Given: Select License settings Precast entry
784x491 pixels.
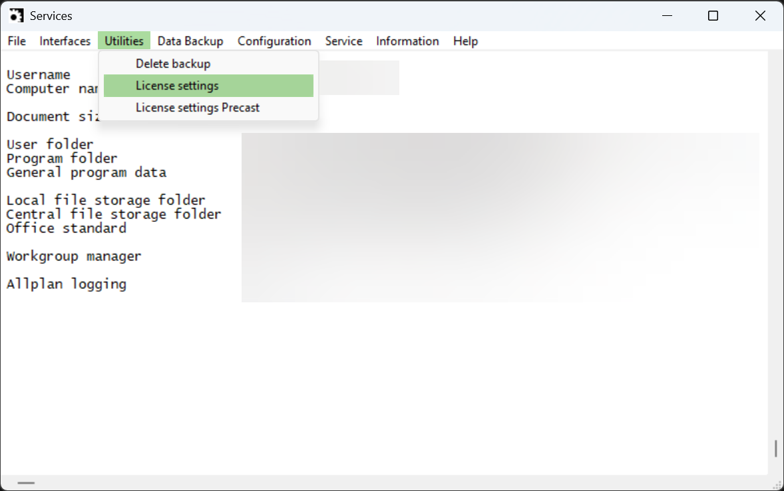Looking at the screenshot, I should coord(208,108).
